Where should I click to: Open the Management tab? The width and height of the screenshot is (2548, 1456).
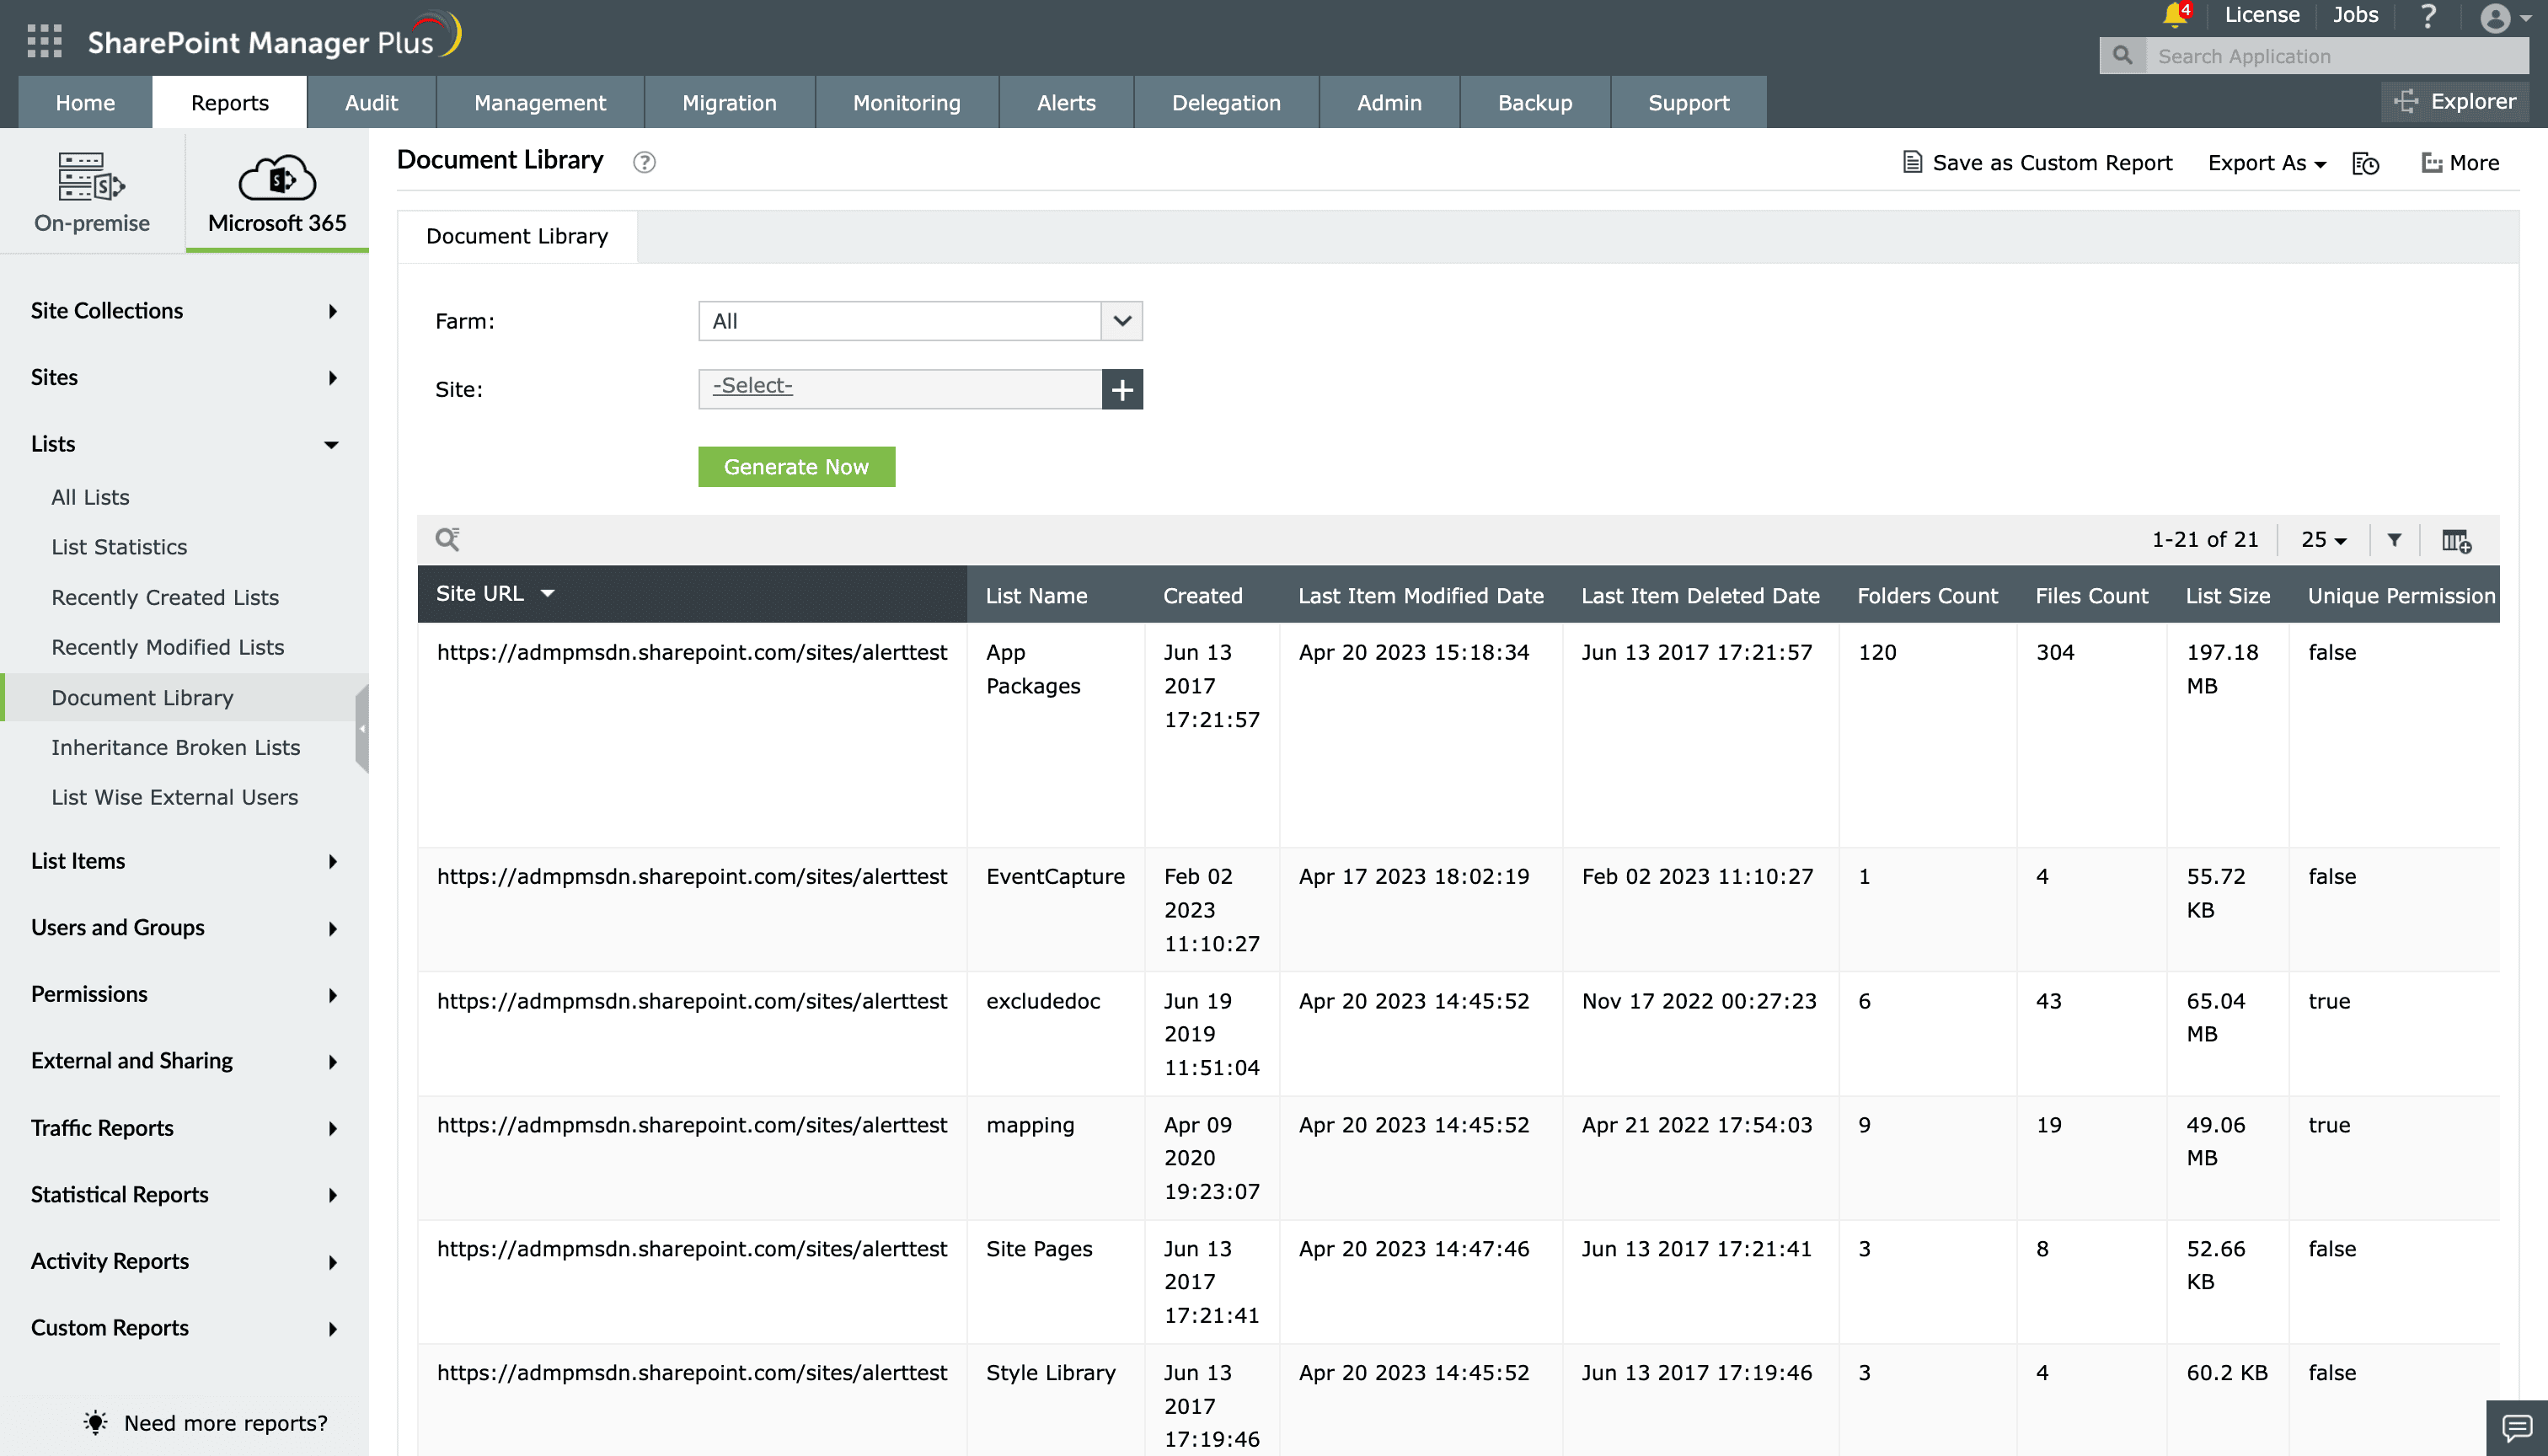click(540, 102)
